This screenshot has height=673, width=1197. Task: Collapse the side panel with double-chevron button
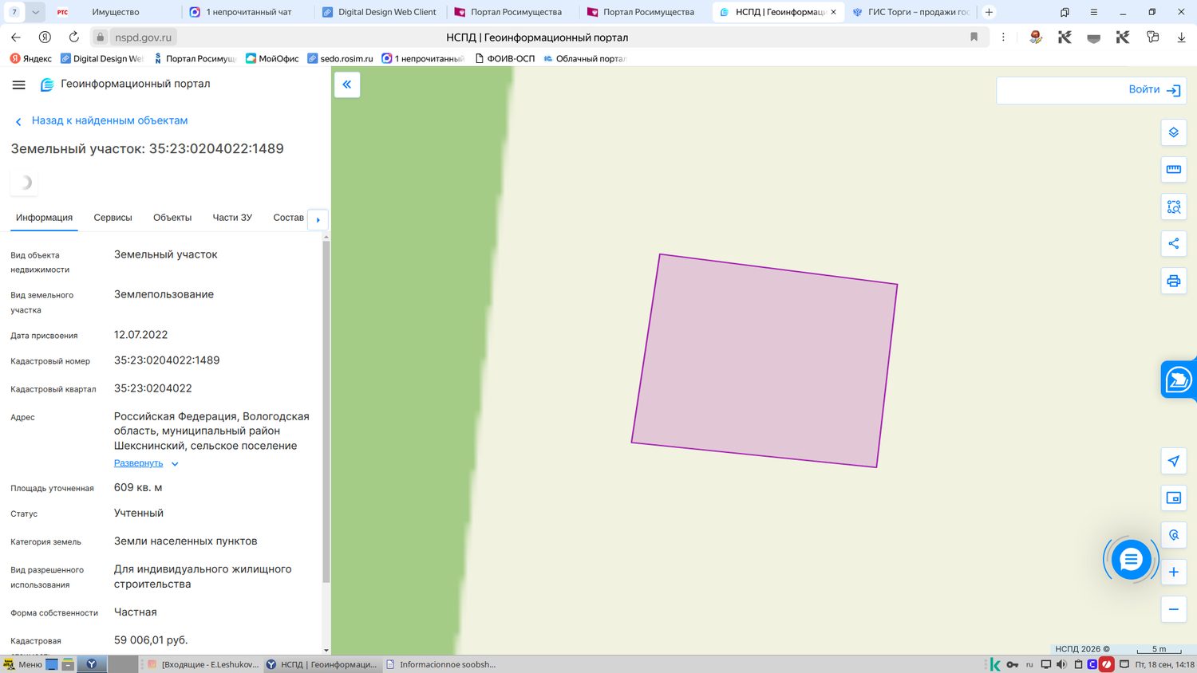[x=347, y=85]
